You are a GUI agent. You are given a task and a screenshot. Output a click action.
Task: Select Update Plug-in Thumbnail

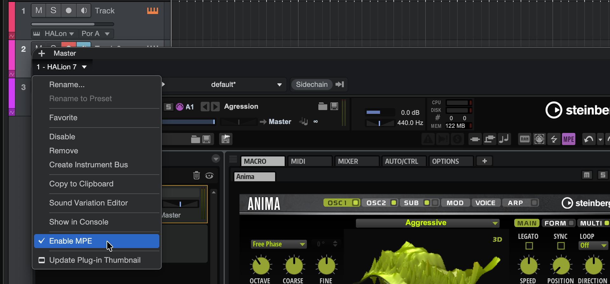(96, 260)
